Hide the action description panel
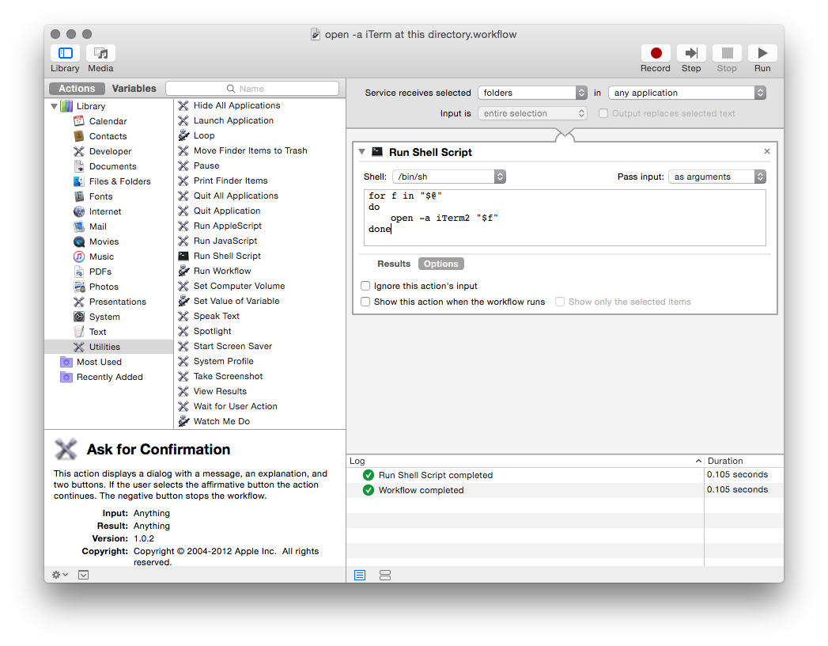The image size is (828, 646). [x=84, y=575]
